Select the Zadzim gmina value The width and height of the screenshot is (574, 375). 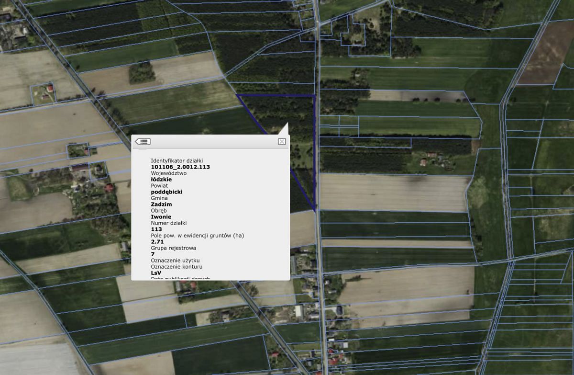pos(161,205)
